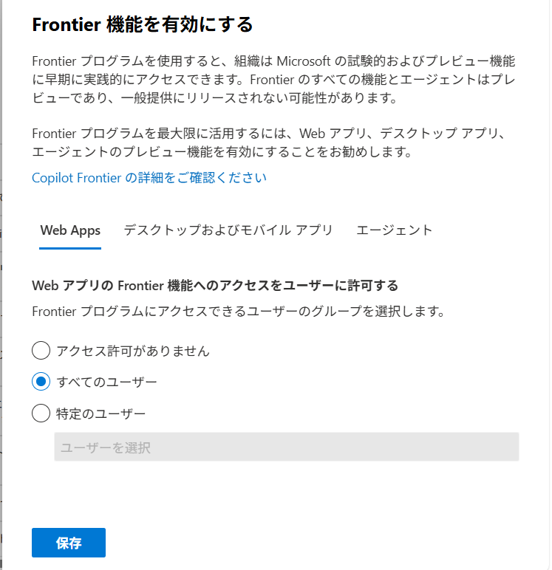The height and width of the screenshot is (570, 552).
Task: Click the ユーザーを選択 input field
Action: pyautogui.click(x=287, y=447)
